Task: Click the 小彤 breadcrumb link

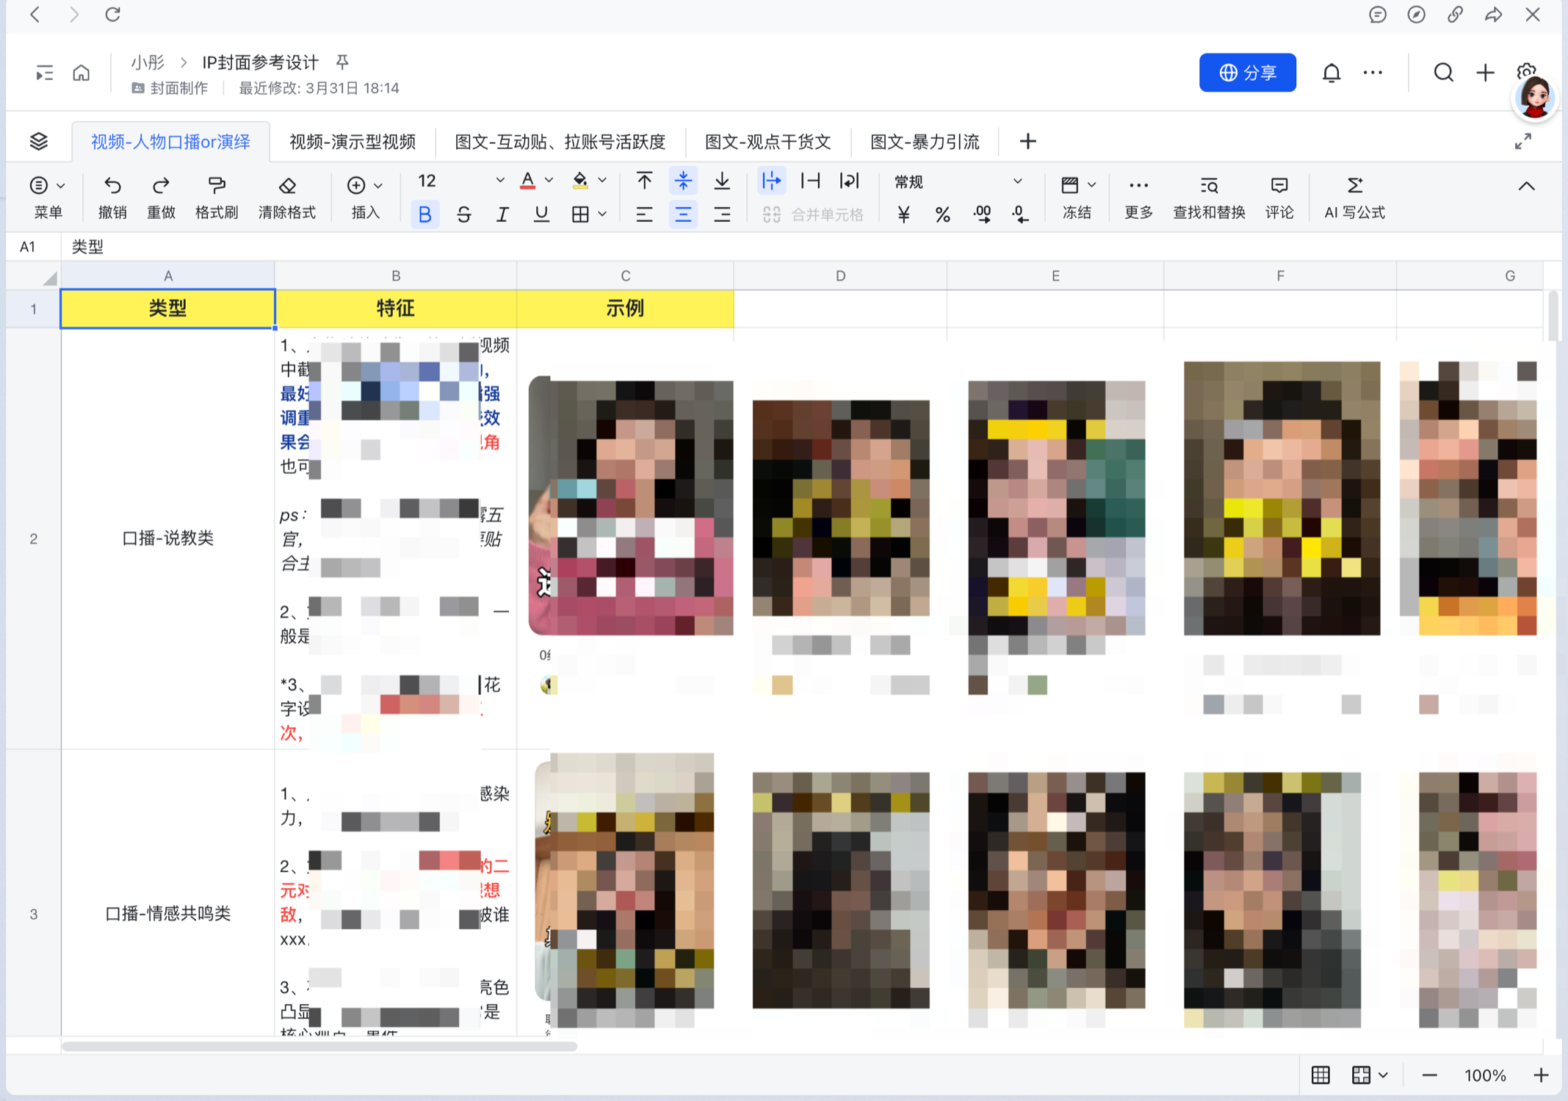Action: pos(148,62)
